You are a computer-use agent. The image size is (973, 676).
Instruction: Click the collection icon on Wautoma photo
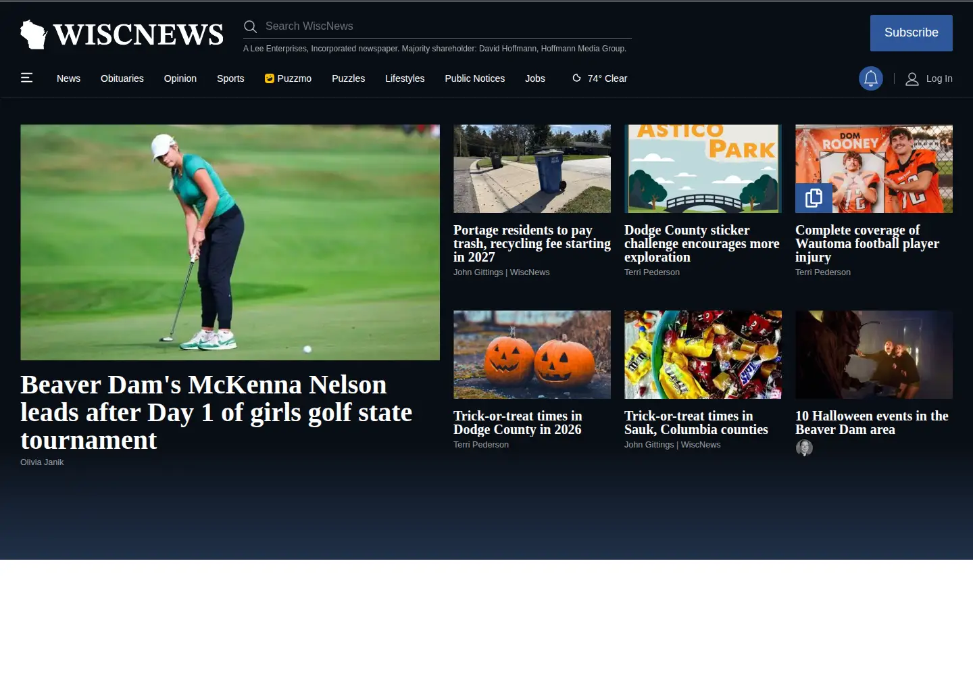(814, 197)
